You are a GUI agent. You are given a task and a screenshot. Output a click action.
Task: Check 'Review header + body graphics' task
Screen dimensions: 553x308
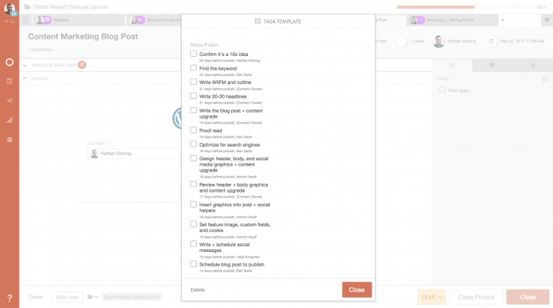coord(193,184)
